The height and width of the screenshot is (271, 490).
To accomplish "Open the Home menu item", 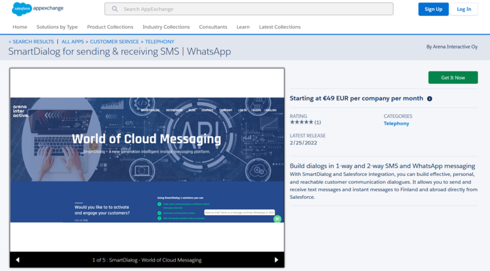I will 20,27.
